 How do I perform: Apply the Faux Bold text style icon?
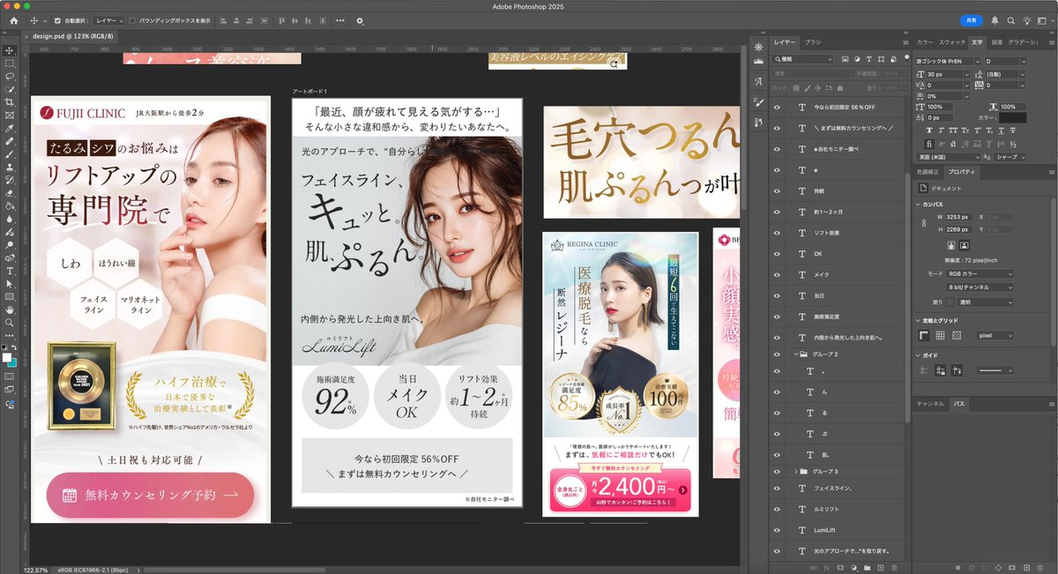tap(929, 130)
